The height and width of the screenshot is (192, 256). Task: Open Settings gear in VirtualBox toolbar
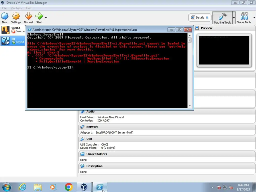click(16, 16)
